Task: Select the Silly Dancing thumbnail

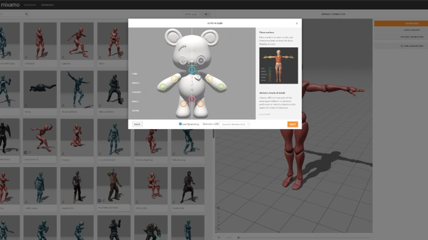Action: pos(188,143)
